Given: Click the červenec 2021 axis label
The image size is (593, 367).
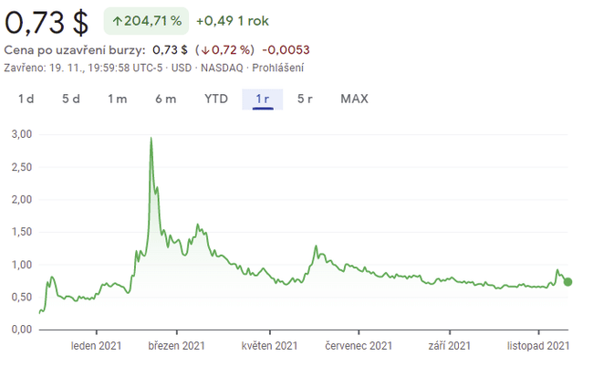Looking at the screenshot, I should pos(359,346).
